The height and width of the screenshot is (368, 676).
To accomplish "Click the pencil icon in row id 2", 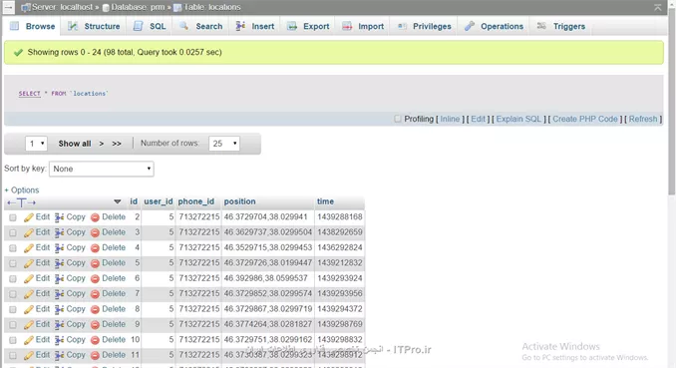I will pyautogui.click(x=29, y=217).
